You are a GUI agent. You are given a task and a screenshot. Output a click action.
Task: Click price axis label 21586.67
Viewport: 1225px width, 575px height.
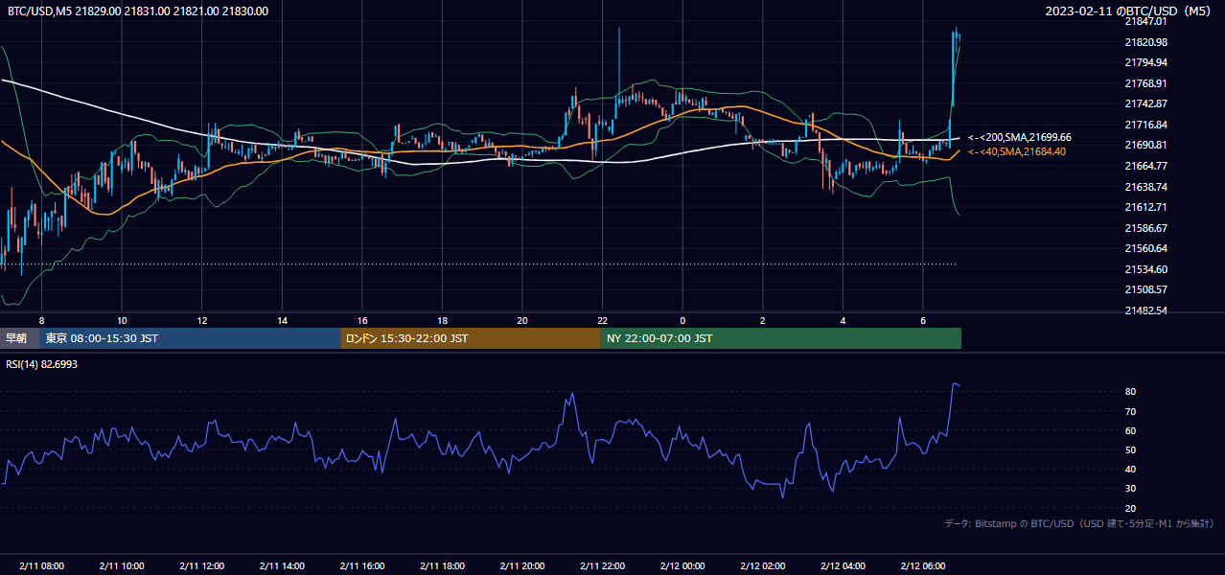1146,228
